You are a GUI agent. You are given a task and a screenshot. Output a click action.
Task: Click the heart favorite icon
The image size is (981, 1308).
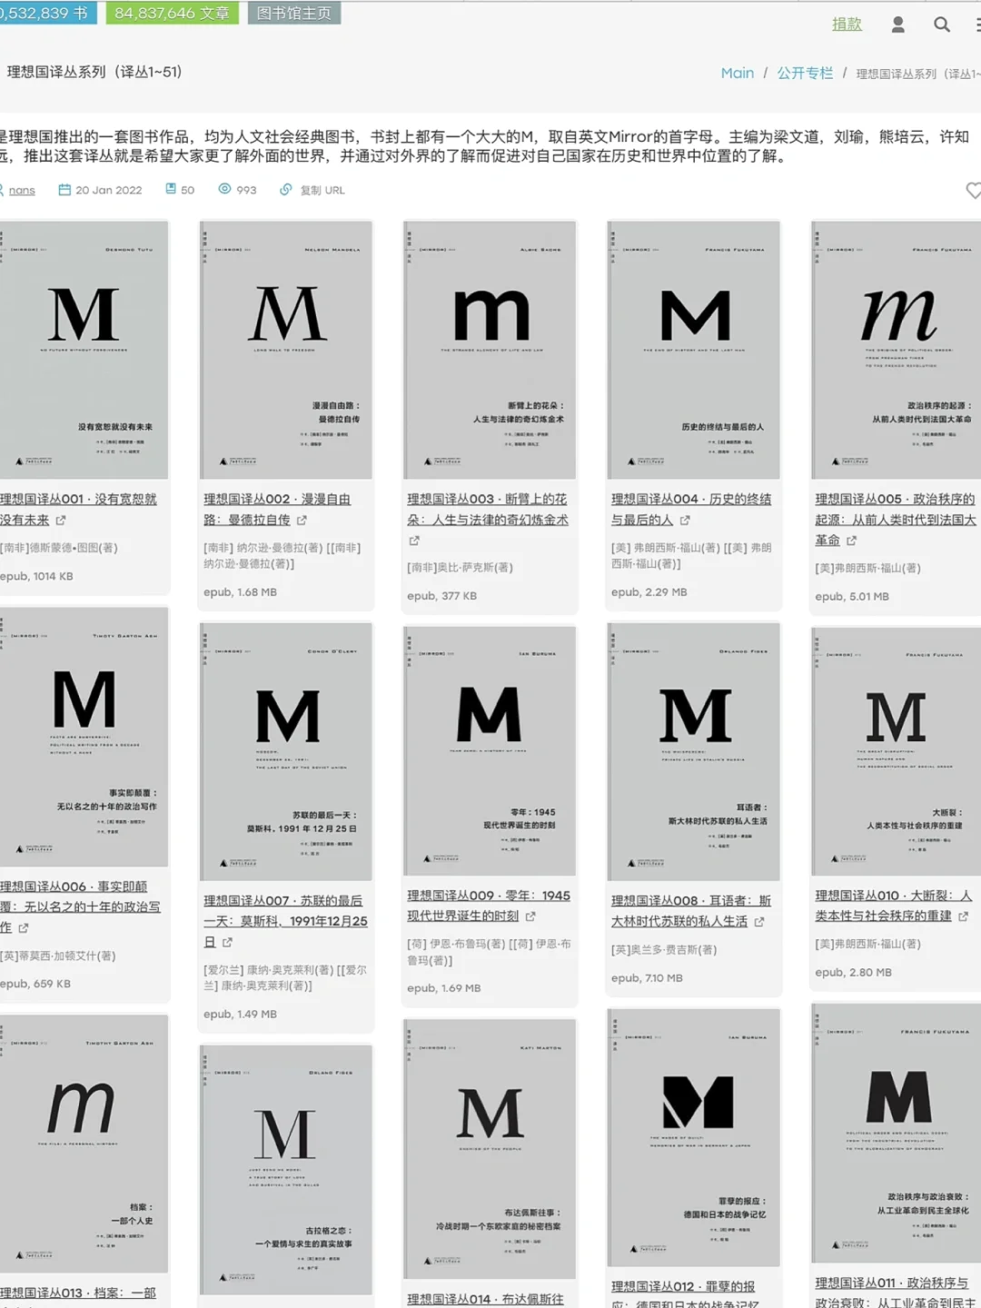click(x=973, y=190)
